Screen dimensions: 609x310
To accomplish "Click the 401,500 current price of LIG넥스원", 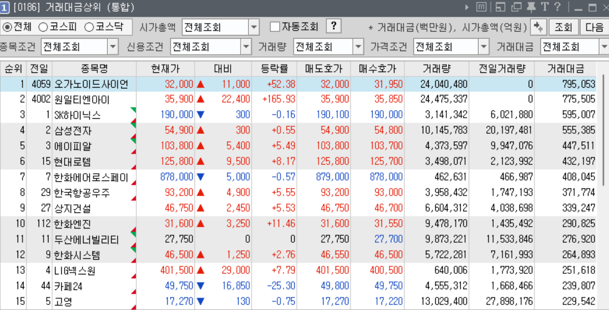I will pyautogui.click(x=177, y=270).
